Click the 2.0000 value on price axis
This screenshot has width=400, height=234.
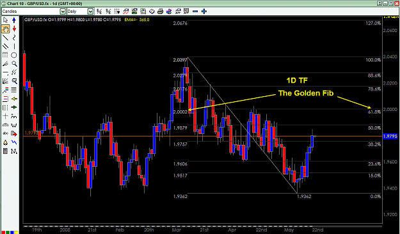[390, 109]
